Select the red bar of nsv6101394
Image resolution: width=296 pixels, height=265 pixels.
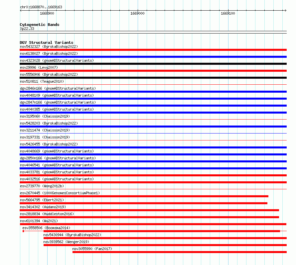click(153, 224)
